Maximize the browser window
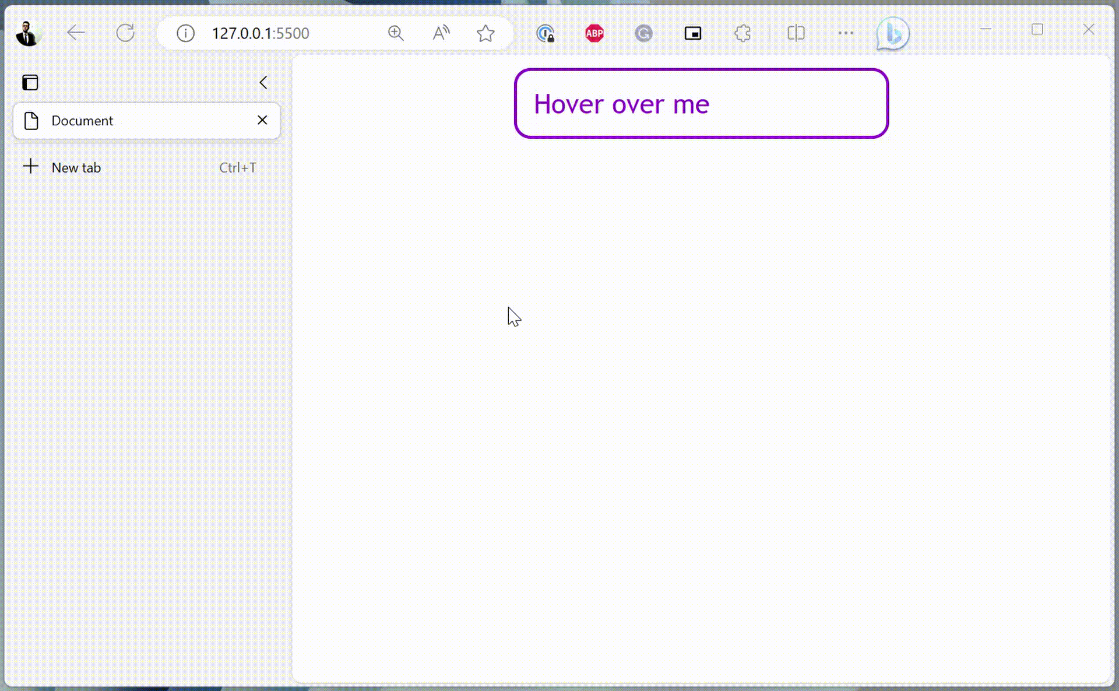1119x691 pixels. tap(1037, 29)
